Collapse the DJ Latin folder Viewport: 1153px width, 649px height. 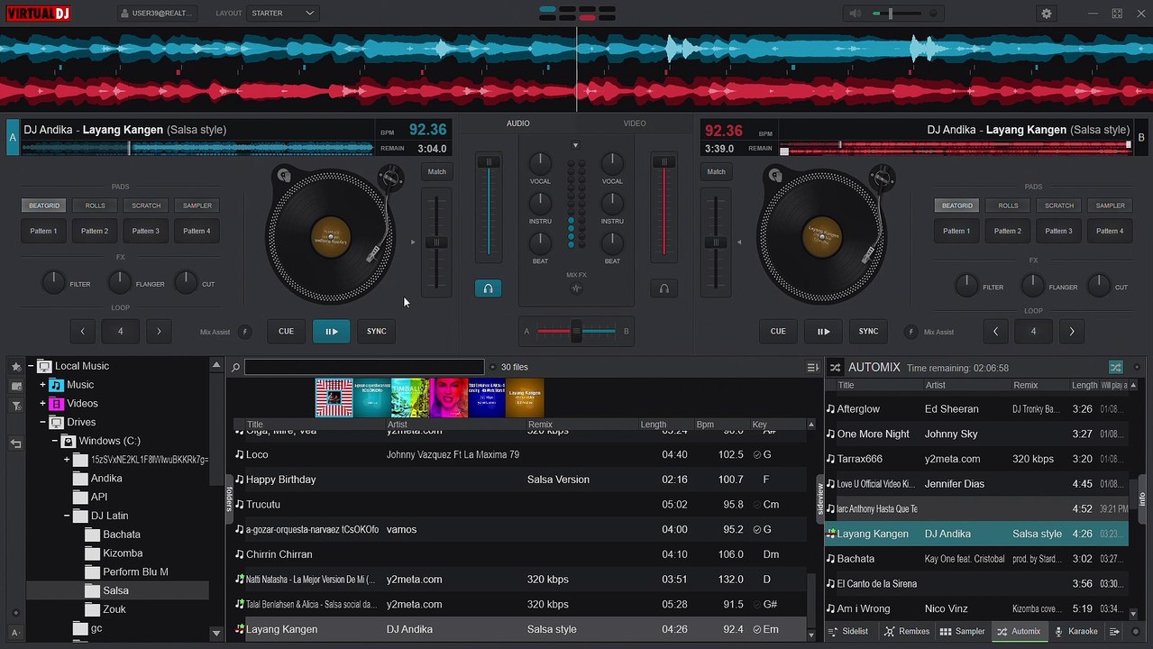pyautogui.click(x=67, y=516)
